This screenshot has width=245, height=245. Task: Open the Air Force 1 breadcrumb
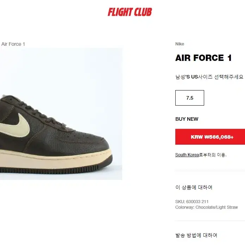pos(13,44)
